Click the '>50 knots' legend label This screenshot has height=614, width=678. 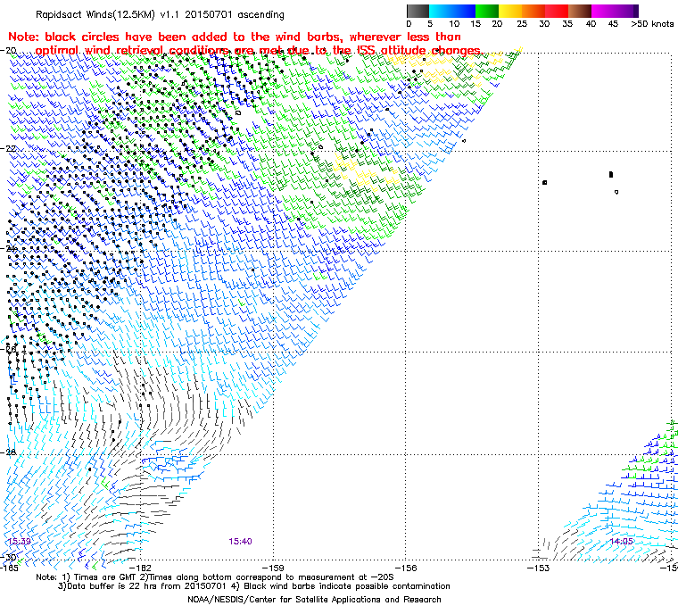pyautogui.click(x=652, y=24)
